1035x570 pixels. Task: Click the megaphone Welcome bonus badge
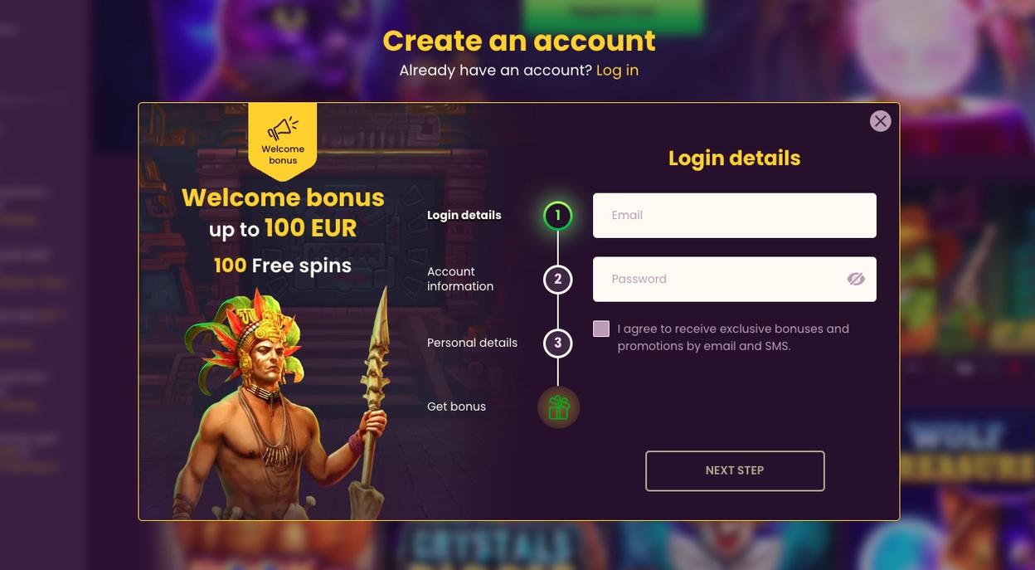pos(283,141)
